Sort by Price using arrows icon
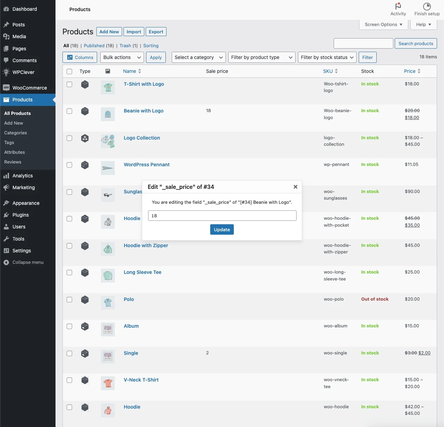This screenshot has width=444, height=427. 419,71
